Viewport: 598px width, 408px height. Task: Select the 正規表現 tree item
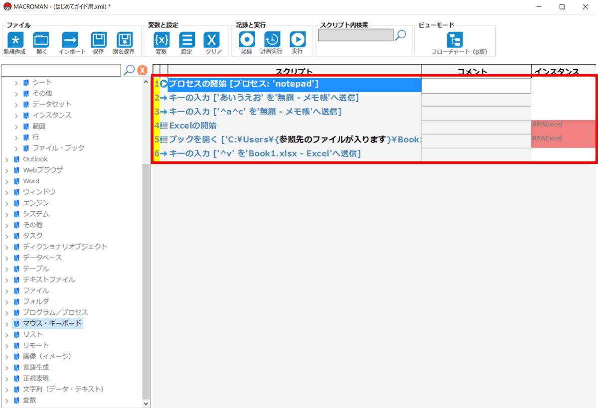[36, 378]
